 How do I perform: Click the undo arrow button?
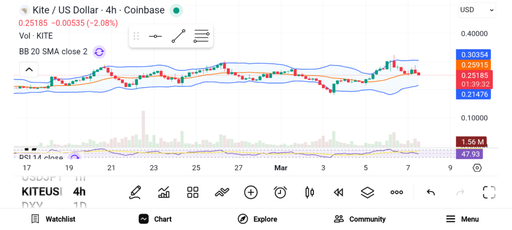coord(430,192)
